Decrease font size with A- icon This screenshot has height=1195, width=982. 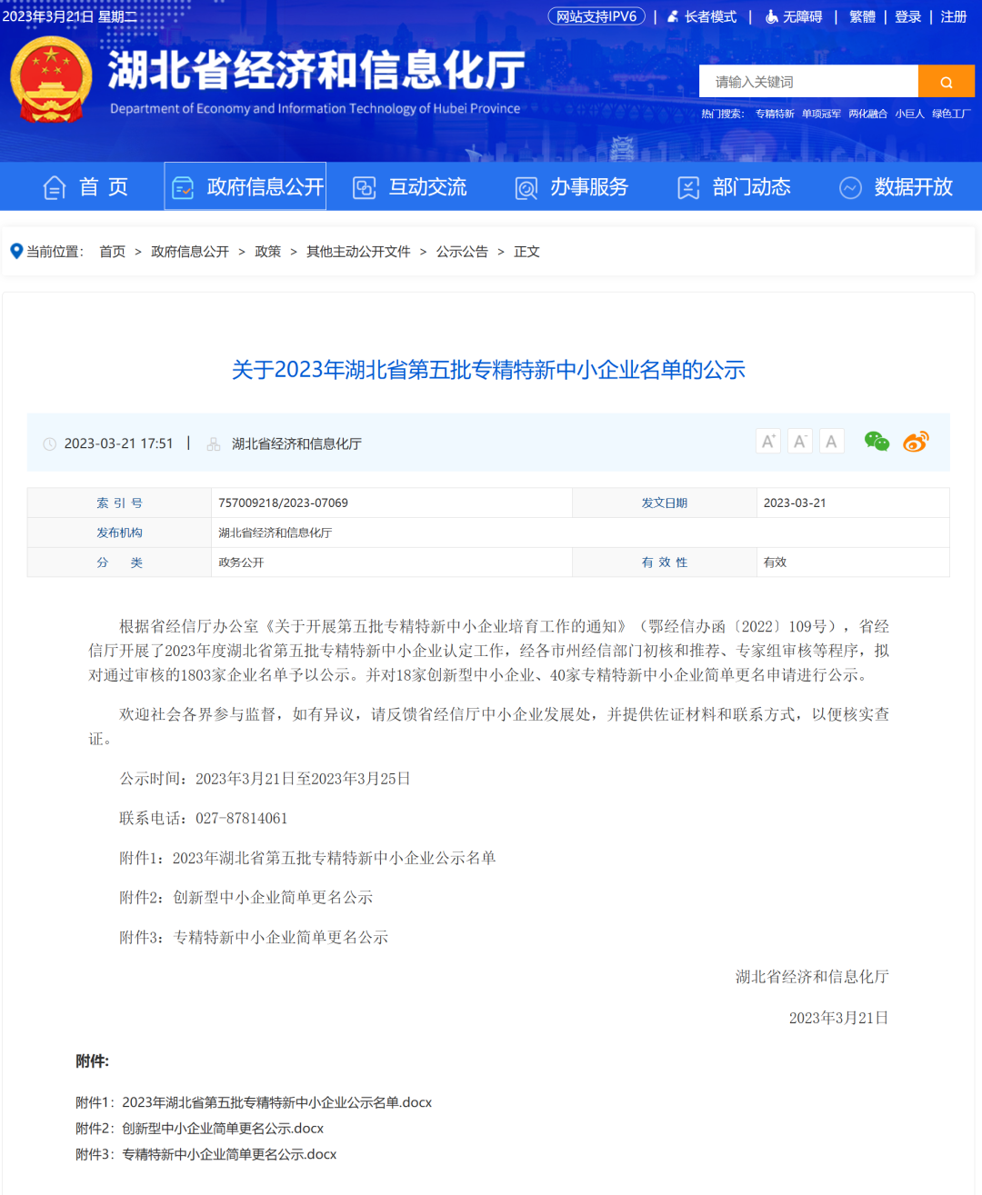[x=800, y=442]
